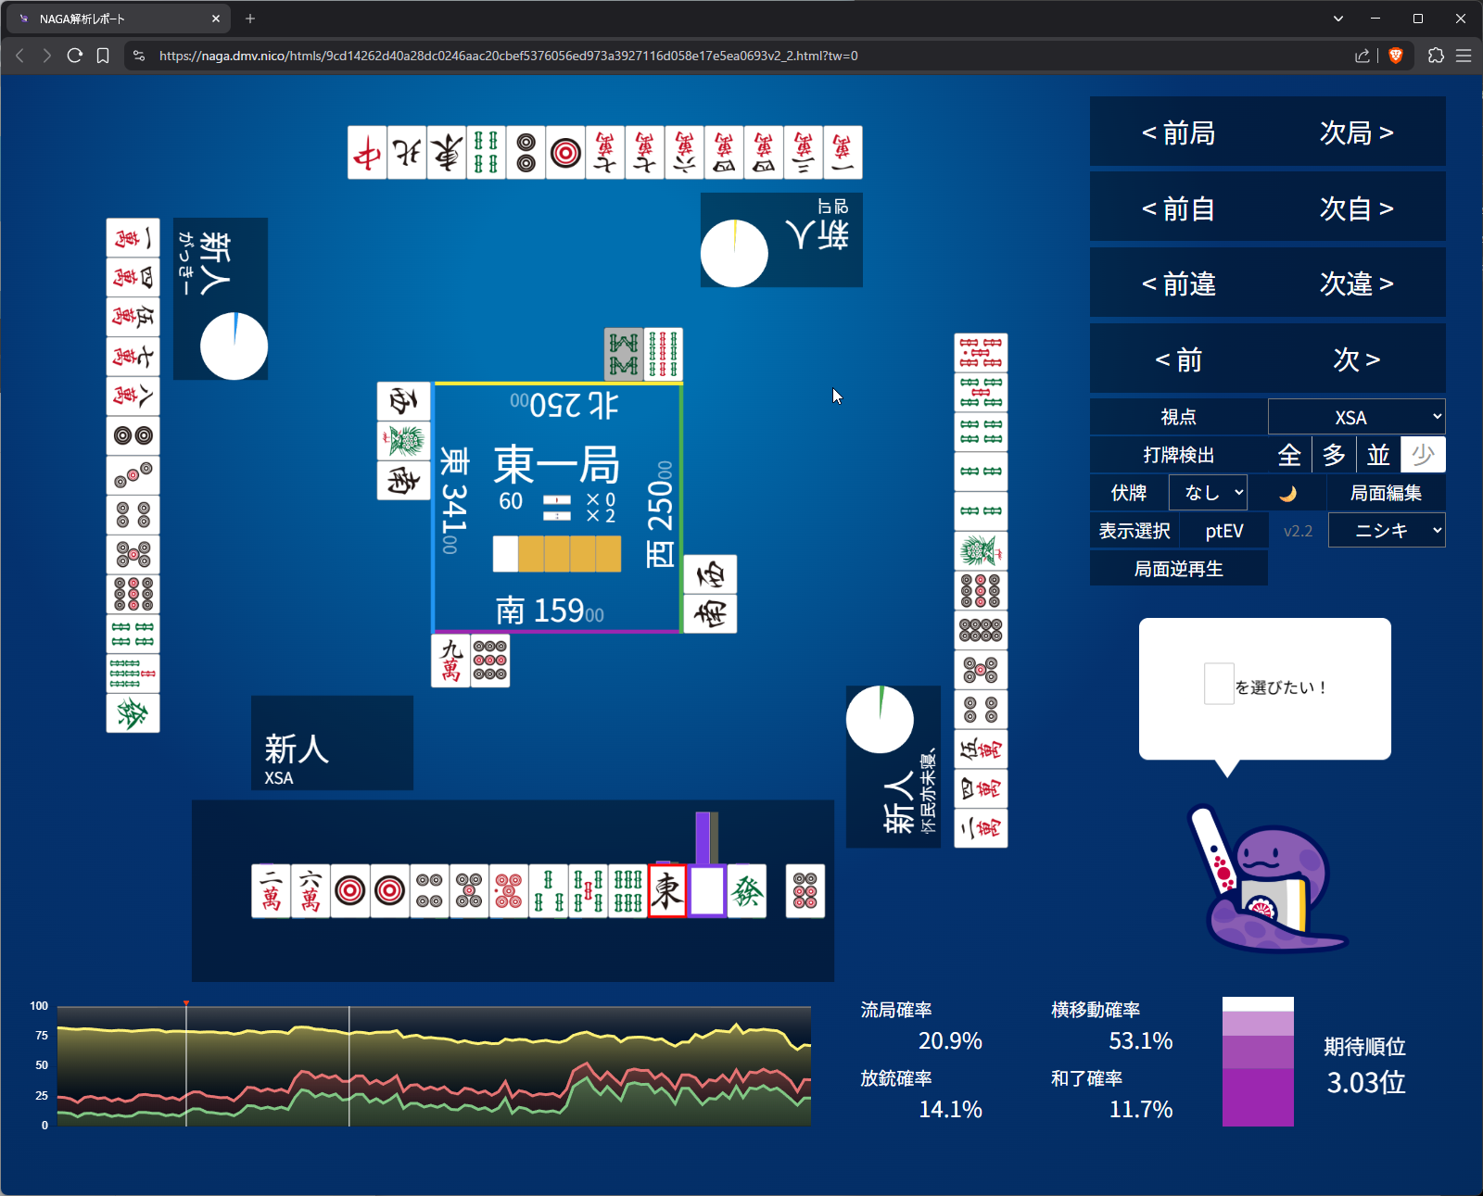Click the bookmark icon in the address bar
The width and height of the screenshot is (1483, 1196).
click(103, 56)
